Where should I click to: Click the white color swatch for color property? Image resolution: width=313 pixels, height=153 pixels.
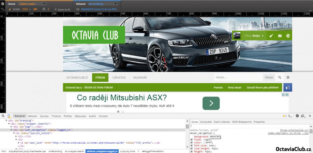point(205,143)
